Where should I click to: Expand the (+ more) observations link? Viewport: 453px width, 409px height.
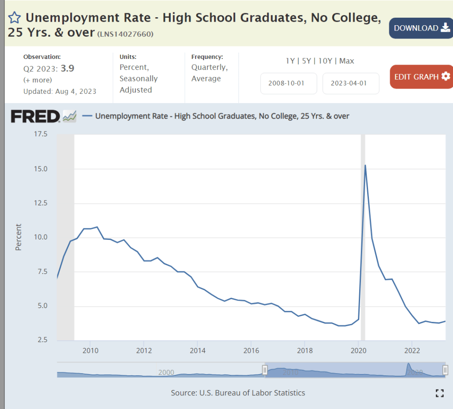pyautogui.click(x=38, y=80)
